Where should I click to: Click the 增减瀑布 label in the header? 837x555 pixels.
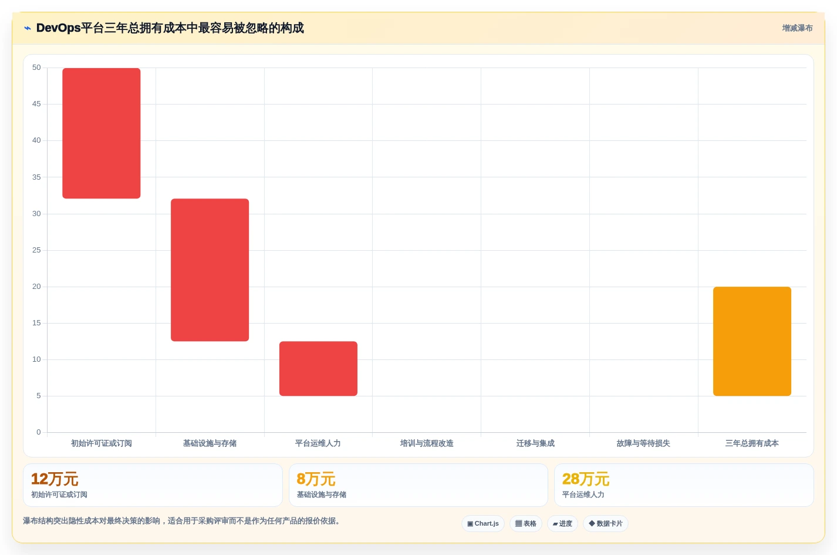pos(797,28)
